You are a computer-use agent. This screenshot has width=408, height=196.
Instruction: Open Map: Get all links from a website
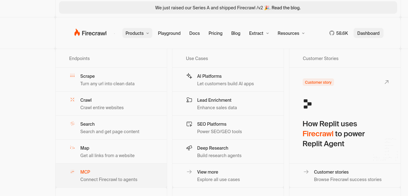[x=111, y=152]
